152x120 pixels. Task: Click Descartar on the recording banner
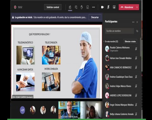tap(95, 17)
